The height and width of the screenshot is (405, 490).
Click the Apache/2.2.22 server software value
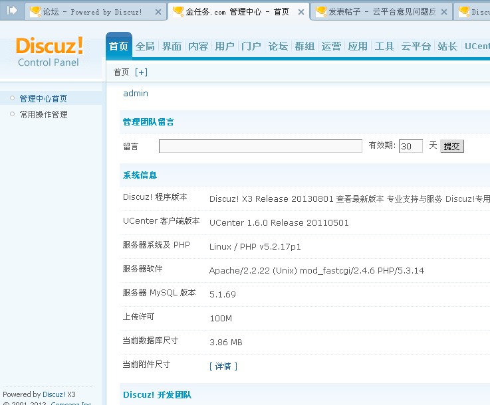coord(316,270)
